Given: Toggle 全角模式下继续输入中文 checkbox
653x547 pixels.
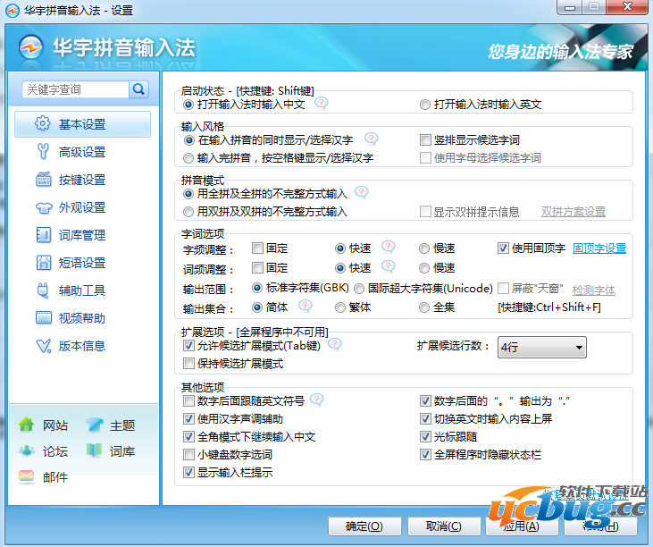Looking at the screenshot, I should (188, 436).
